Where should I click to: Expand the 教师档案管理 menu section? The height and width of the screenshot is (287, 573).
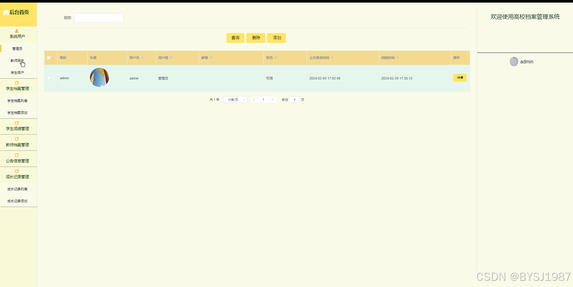click(x=18, y=142)
